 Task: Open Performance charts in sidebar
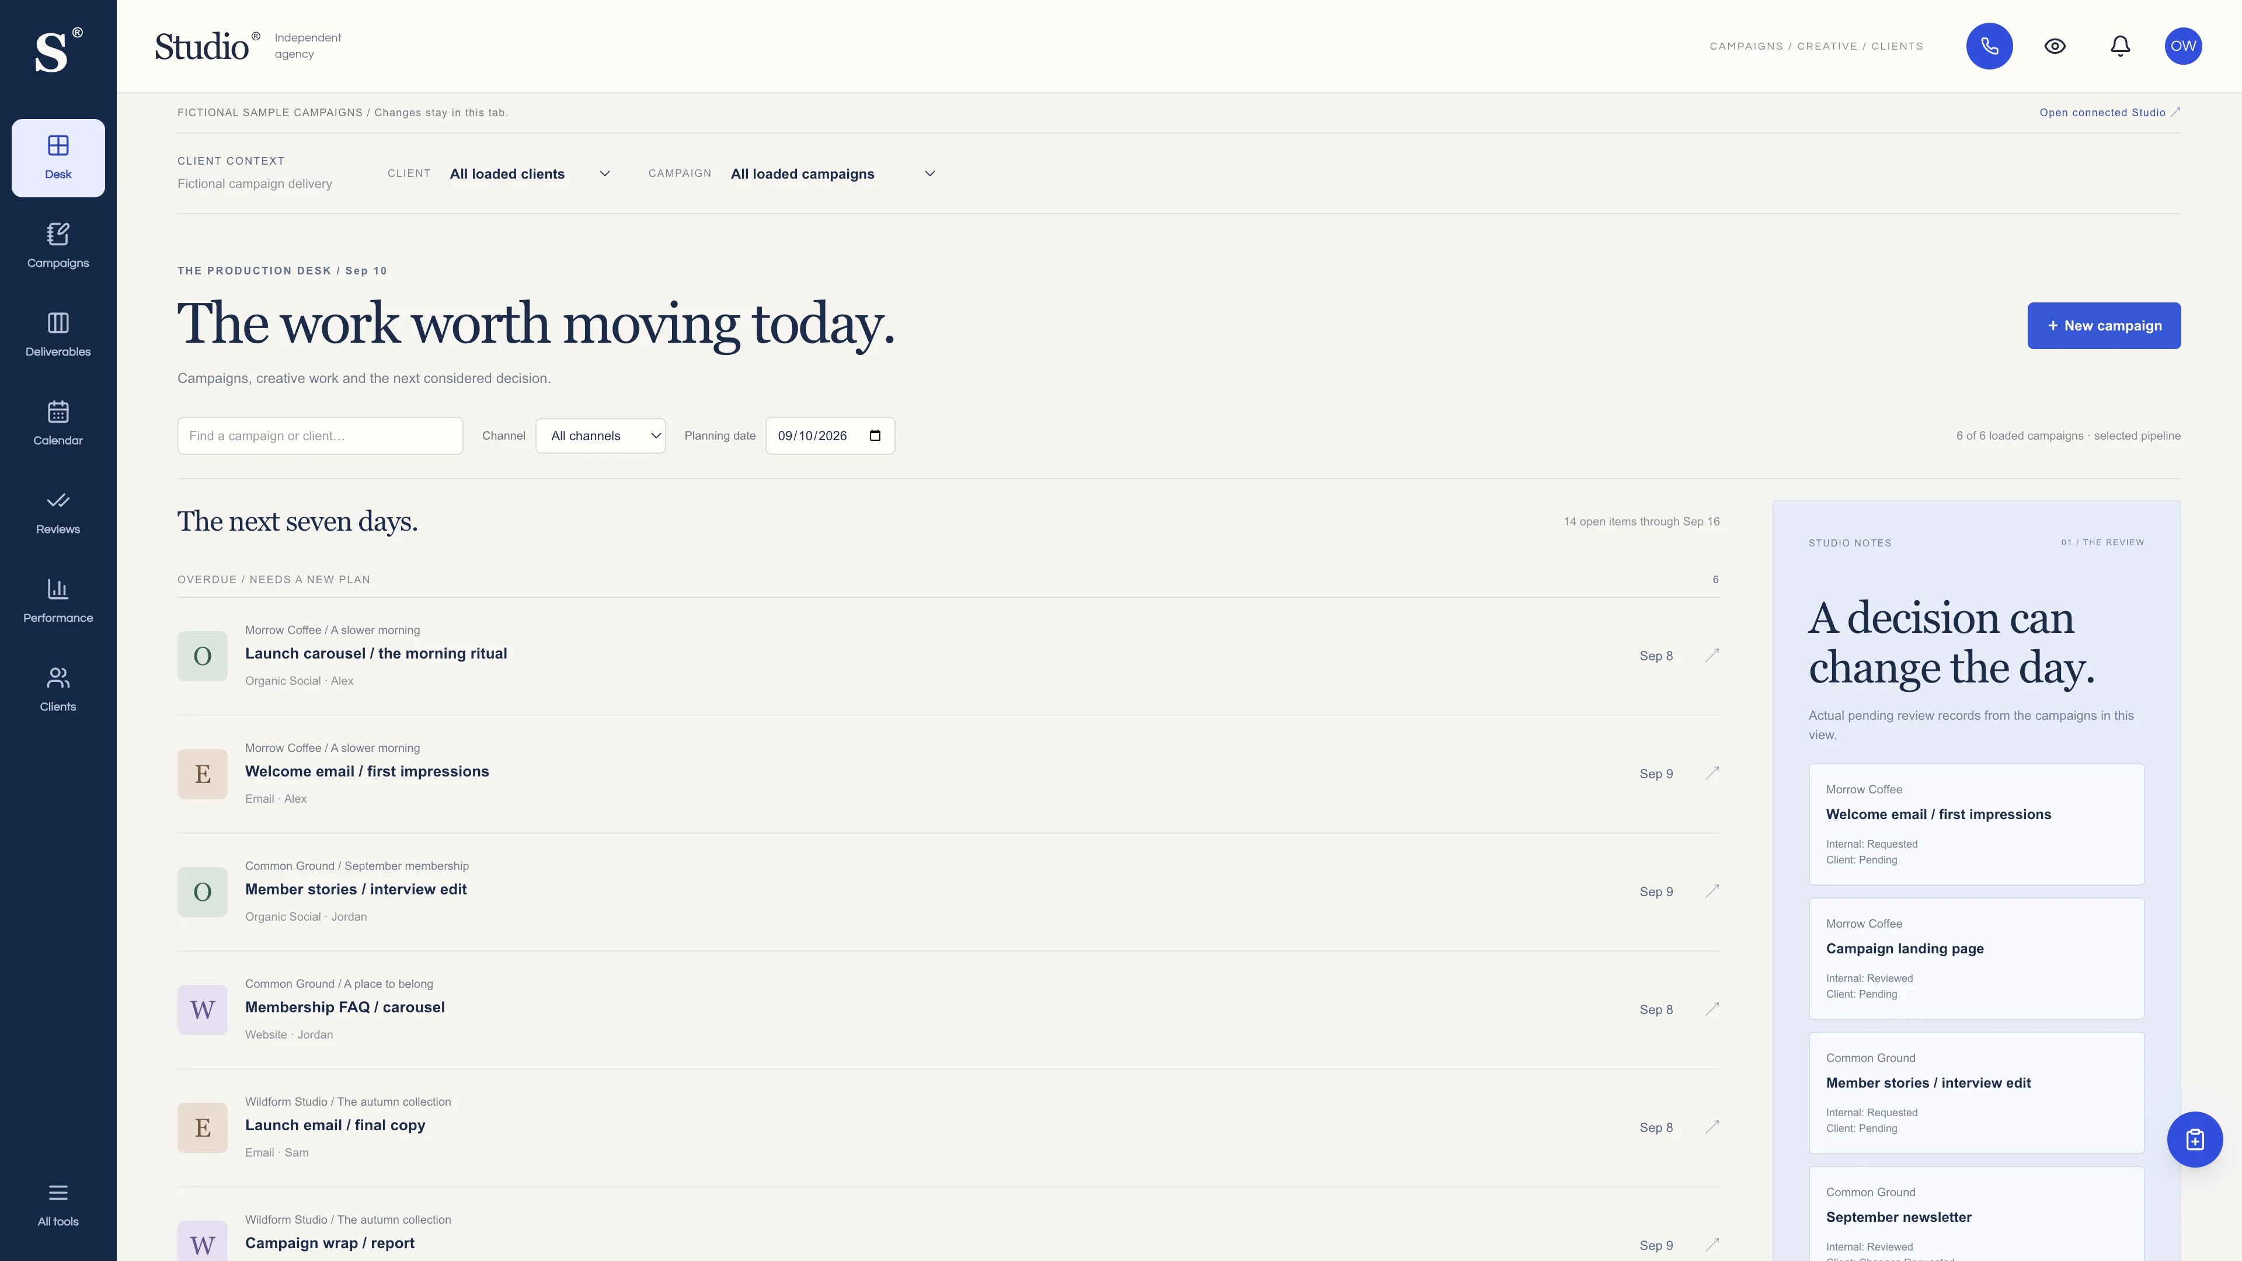pos(58,601)
